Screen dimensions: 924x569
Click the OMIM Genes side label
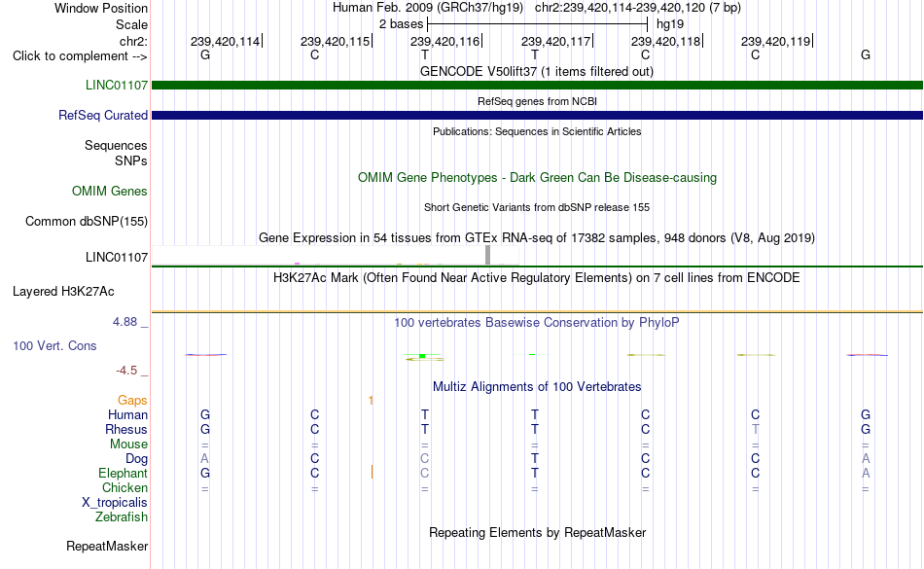click(x=110, y=192)
